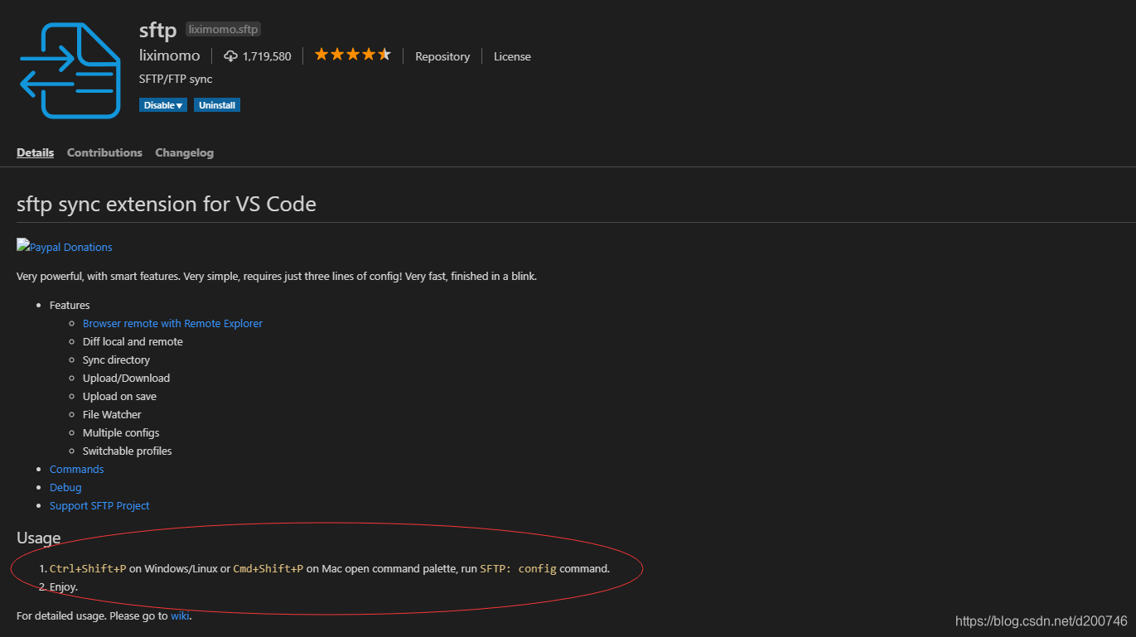Click the Switchable profiles list item

pos(128,451)
